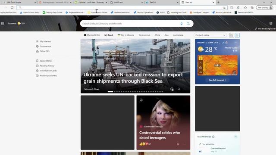276x155 pixels.
Task: Open the Set New Password bookmark
Action: point(121,12)
